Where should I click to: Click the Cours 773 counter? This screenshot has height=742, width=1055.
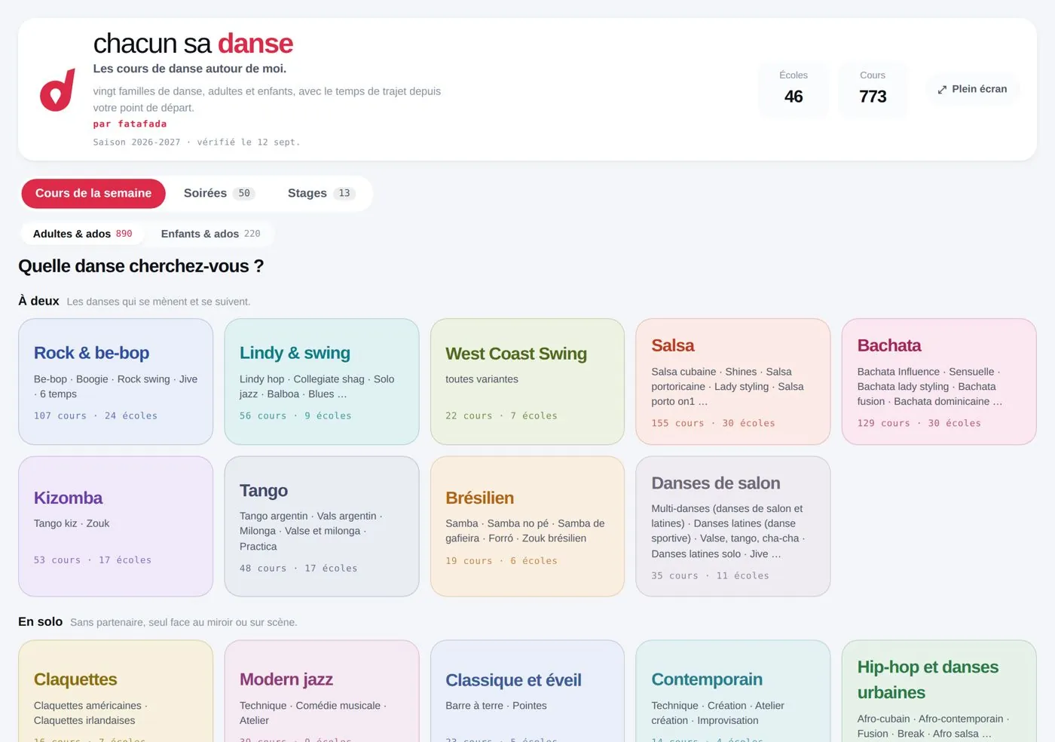click(x=873, y=89)
